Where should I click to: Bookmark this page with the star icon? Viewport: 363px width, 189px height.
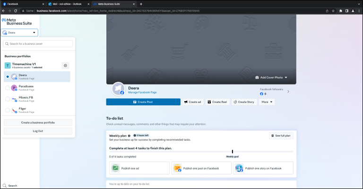[x=333, y=11]
